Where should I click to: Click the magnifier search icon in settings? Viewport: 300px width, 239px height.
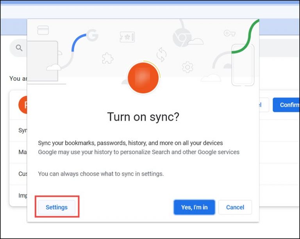click(19, 48)
